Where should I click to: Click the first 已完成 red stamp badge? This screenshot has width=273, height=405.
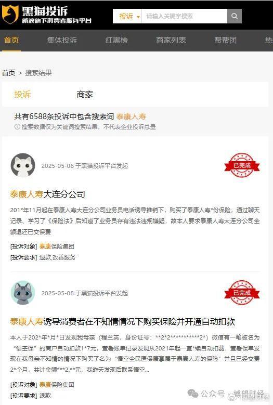coord(242,165)
